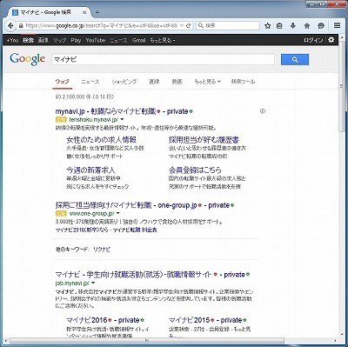348x347 pixels.
Task: Open the bookmarks list icon
Action: click(x=279, y=25)
